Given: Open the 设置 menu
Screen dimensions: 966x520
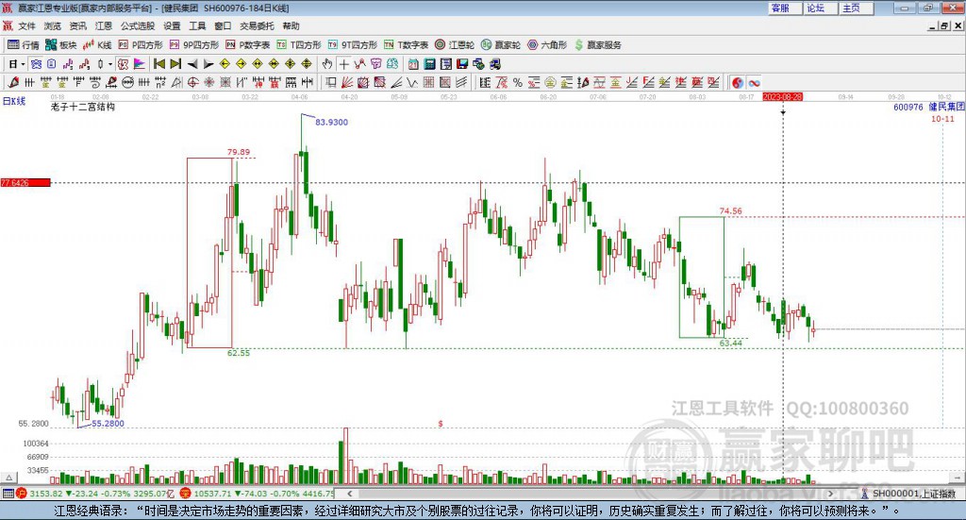Looking at the screenshot, I should point(172,25).
